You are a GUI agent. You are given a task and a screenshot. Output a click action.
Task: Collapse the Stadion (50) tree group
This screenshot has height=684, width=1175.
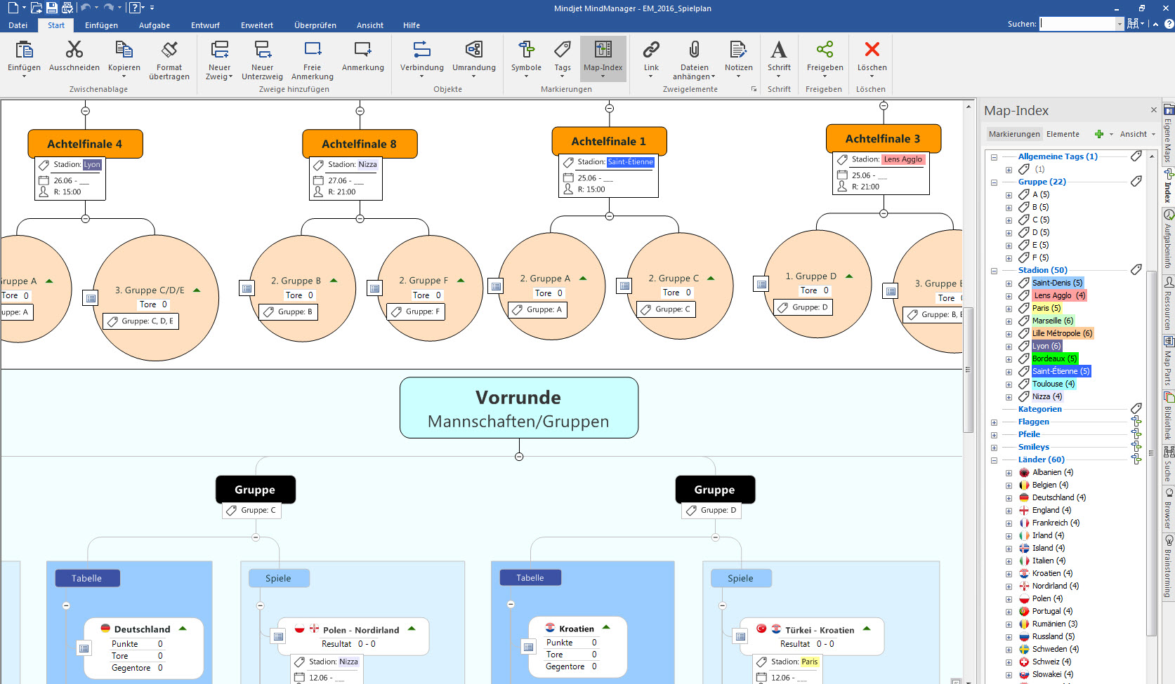pos(995,271)
